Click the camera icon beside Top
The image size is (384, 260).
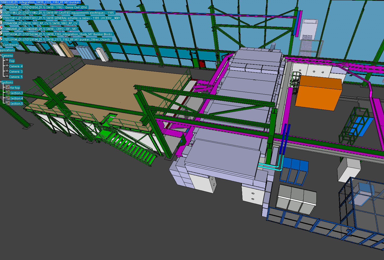(x=7, y=61)
